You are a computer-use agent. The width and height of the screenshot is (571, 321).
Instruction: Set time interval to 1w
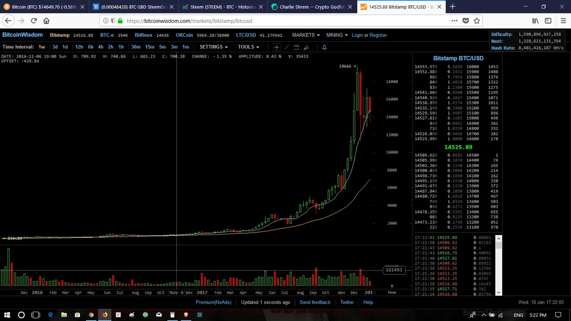click(x=41, y=47)
